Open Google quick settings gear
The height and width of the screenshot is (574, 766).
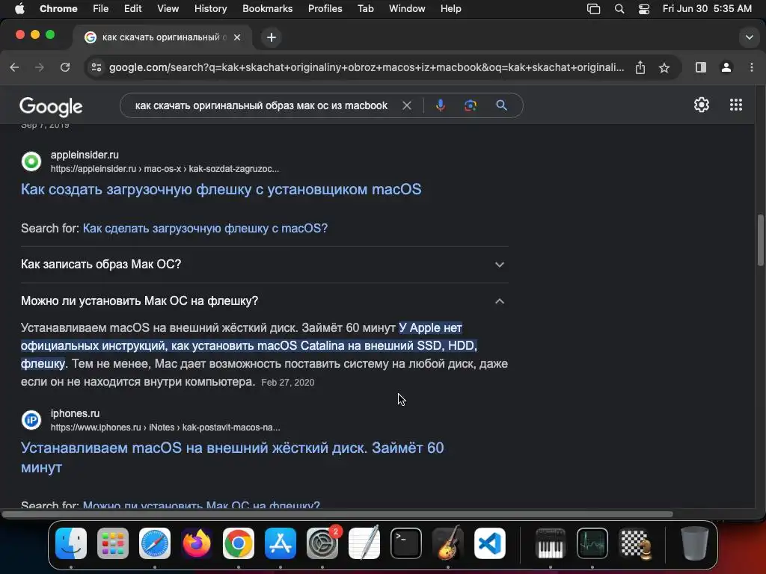point(702,105)
